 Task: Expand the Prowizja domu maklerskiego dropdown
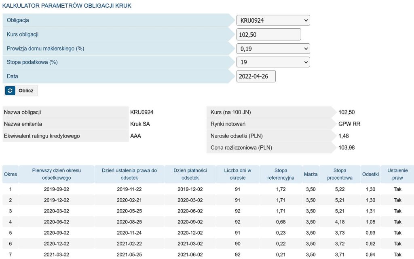click(273, 49)
